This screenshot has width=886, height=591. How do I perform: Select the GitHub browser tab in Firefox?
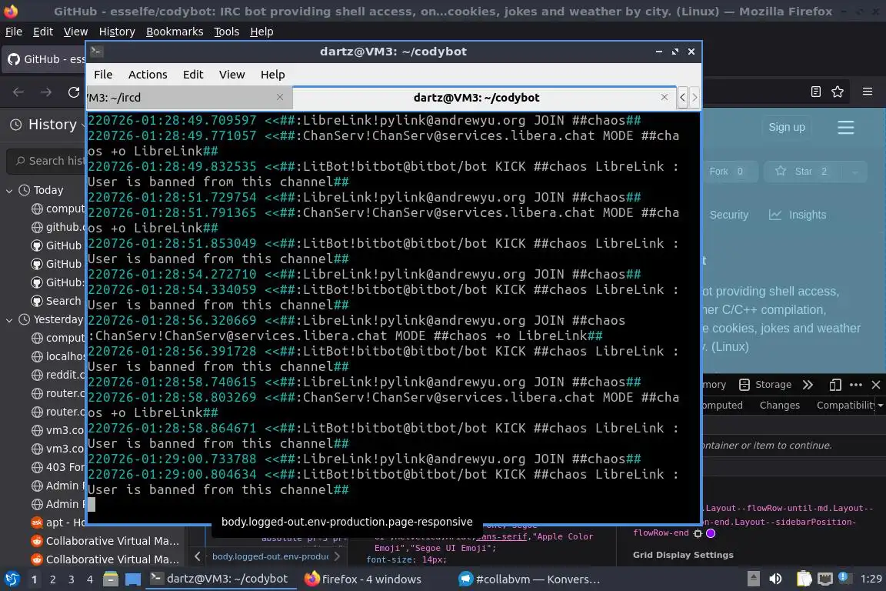coord(44,58)
